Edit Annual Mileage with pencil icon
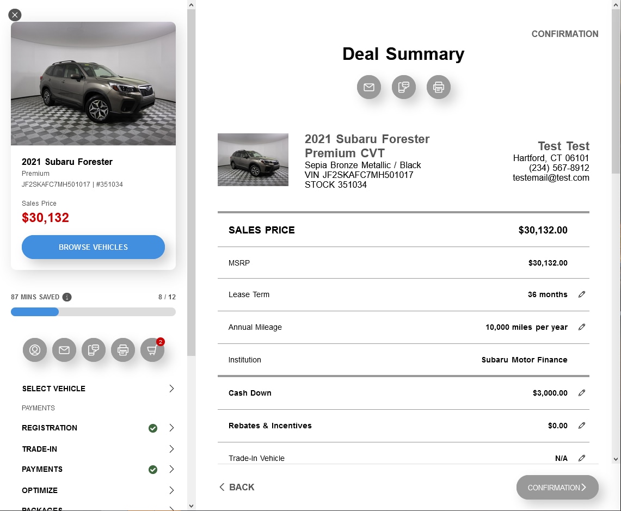 [581, 327]
